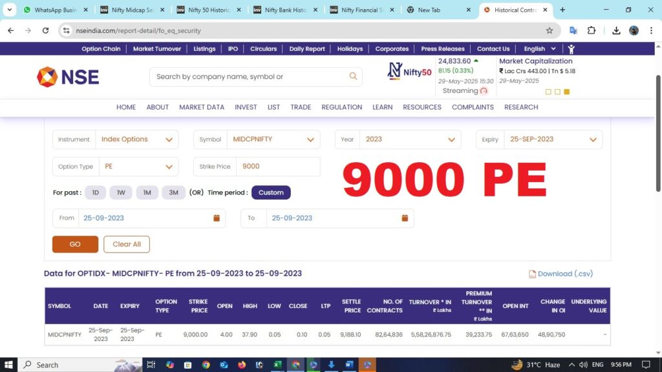
Task: Open the From date calendar picker icon
Action: tap(217, 218)
